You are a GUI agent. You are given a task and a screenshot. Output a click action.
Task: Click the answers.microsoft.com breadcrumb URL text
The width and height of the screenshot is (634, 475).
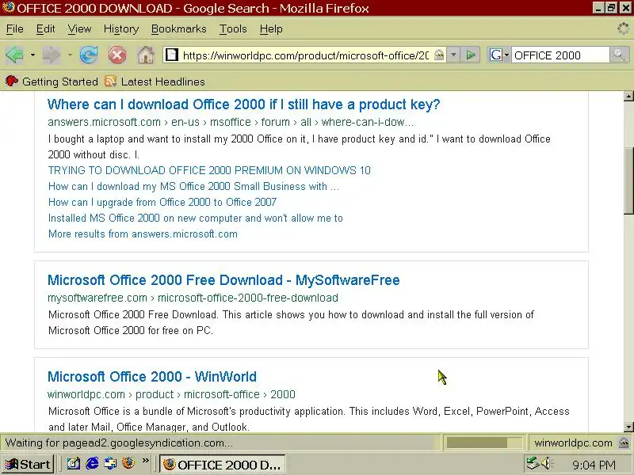tap(231, 122)
